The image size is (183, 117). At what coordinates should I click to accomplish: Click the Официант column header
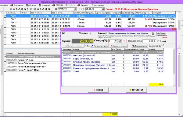164,13
